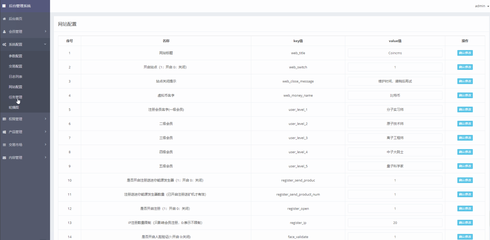
Task: Click the home icon next to 后台首页
Action: pos(4,19)
